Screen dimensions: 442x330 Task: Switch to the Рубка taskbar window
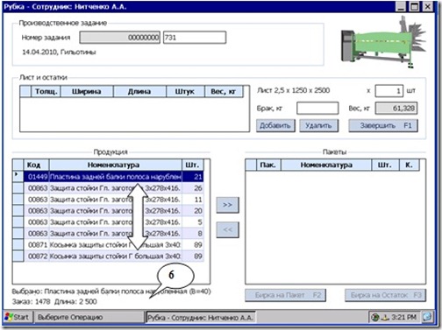click(x=201, y=317)
